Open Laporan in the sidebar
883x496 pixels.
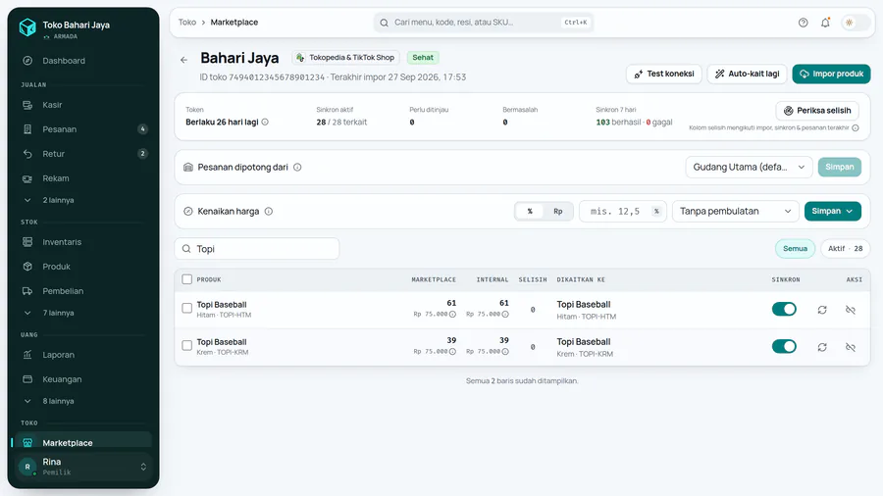(82, 355)
